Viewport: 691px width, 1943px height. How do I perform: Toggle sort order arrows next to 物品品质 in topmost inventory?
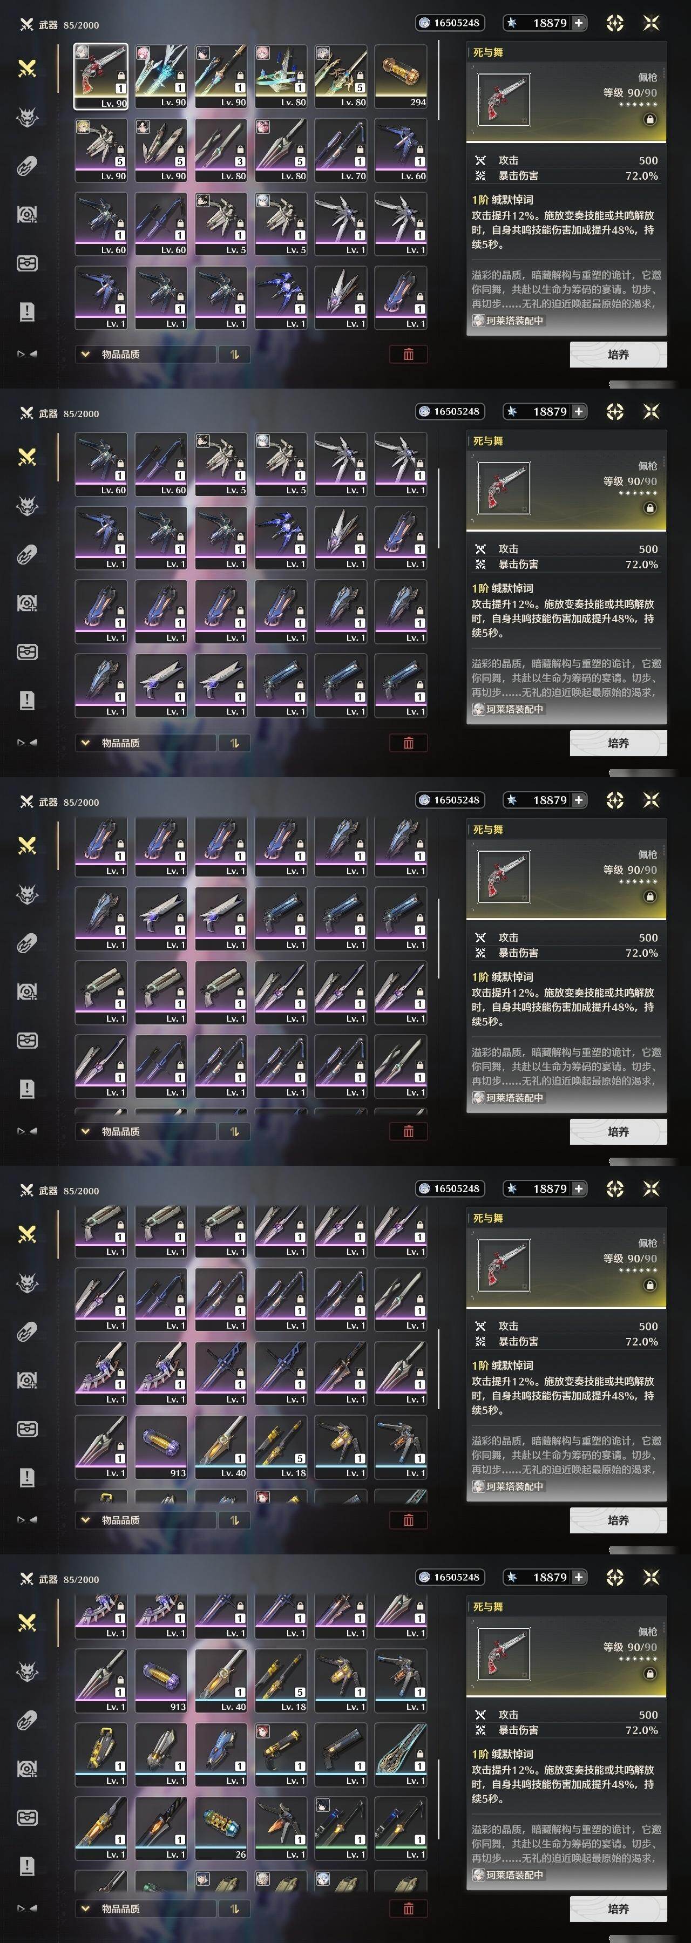click(x=235, y=355)
